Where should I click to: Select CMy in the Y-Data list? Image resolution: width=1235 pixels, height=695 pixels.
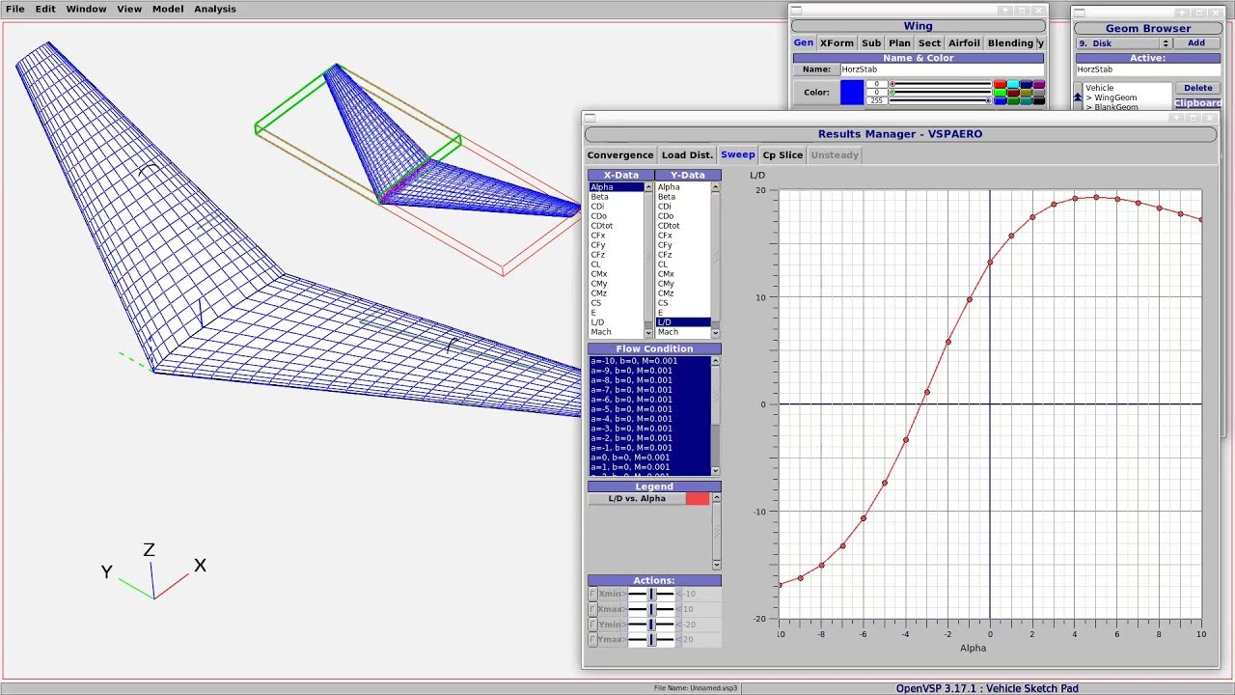[x=683, y=284]
